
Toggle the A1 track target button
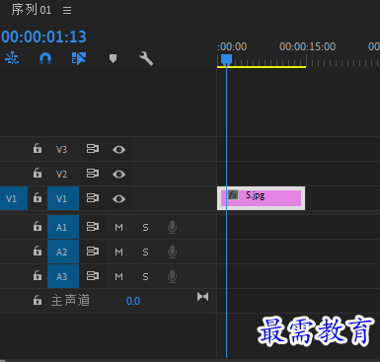click(x=63, y=227)
